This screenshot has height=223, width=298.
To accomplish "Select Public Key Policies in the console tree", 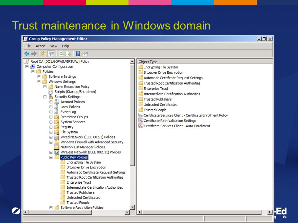I will (x=74, y=157).
